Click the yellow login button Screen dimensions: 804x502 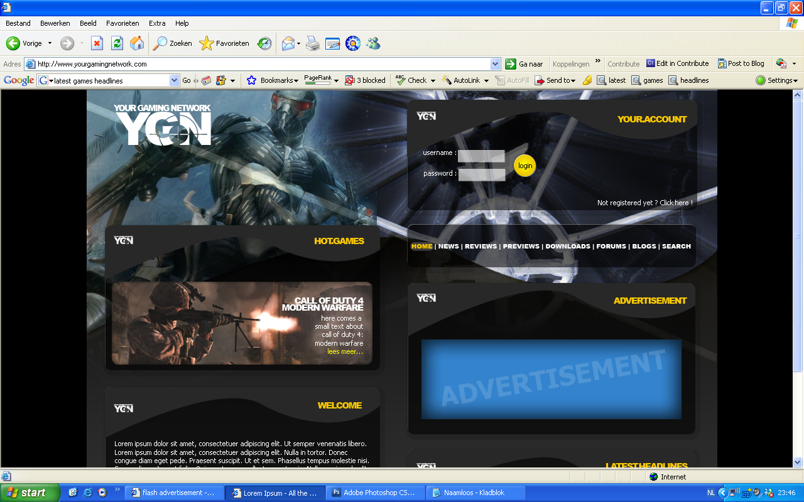pyautogui.click(x=525, y=166)
